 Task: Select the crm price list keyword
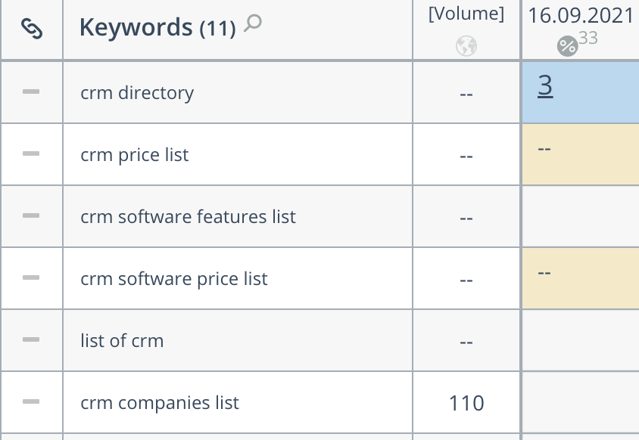135,155
